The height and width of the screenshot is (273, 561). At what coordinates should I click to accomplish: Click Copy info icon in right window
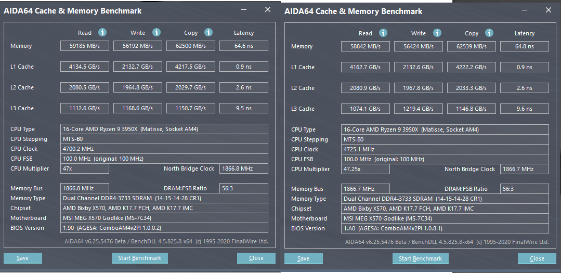click(x=489, y=33)
